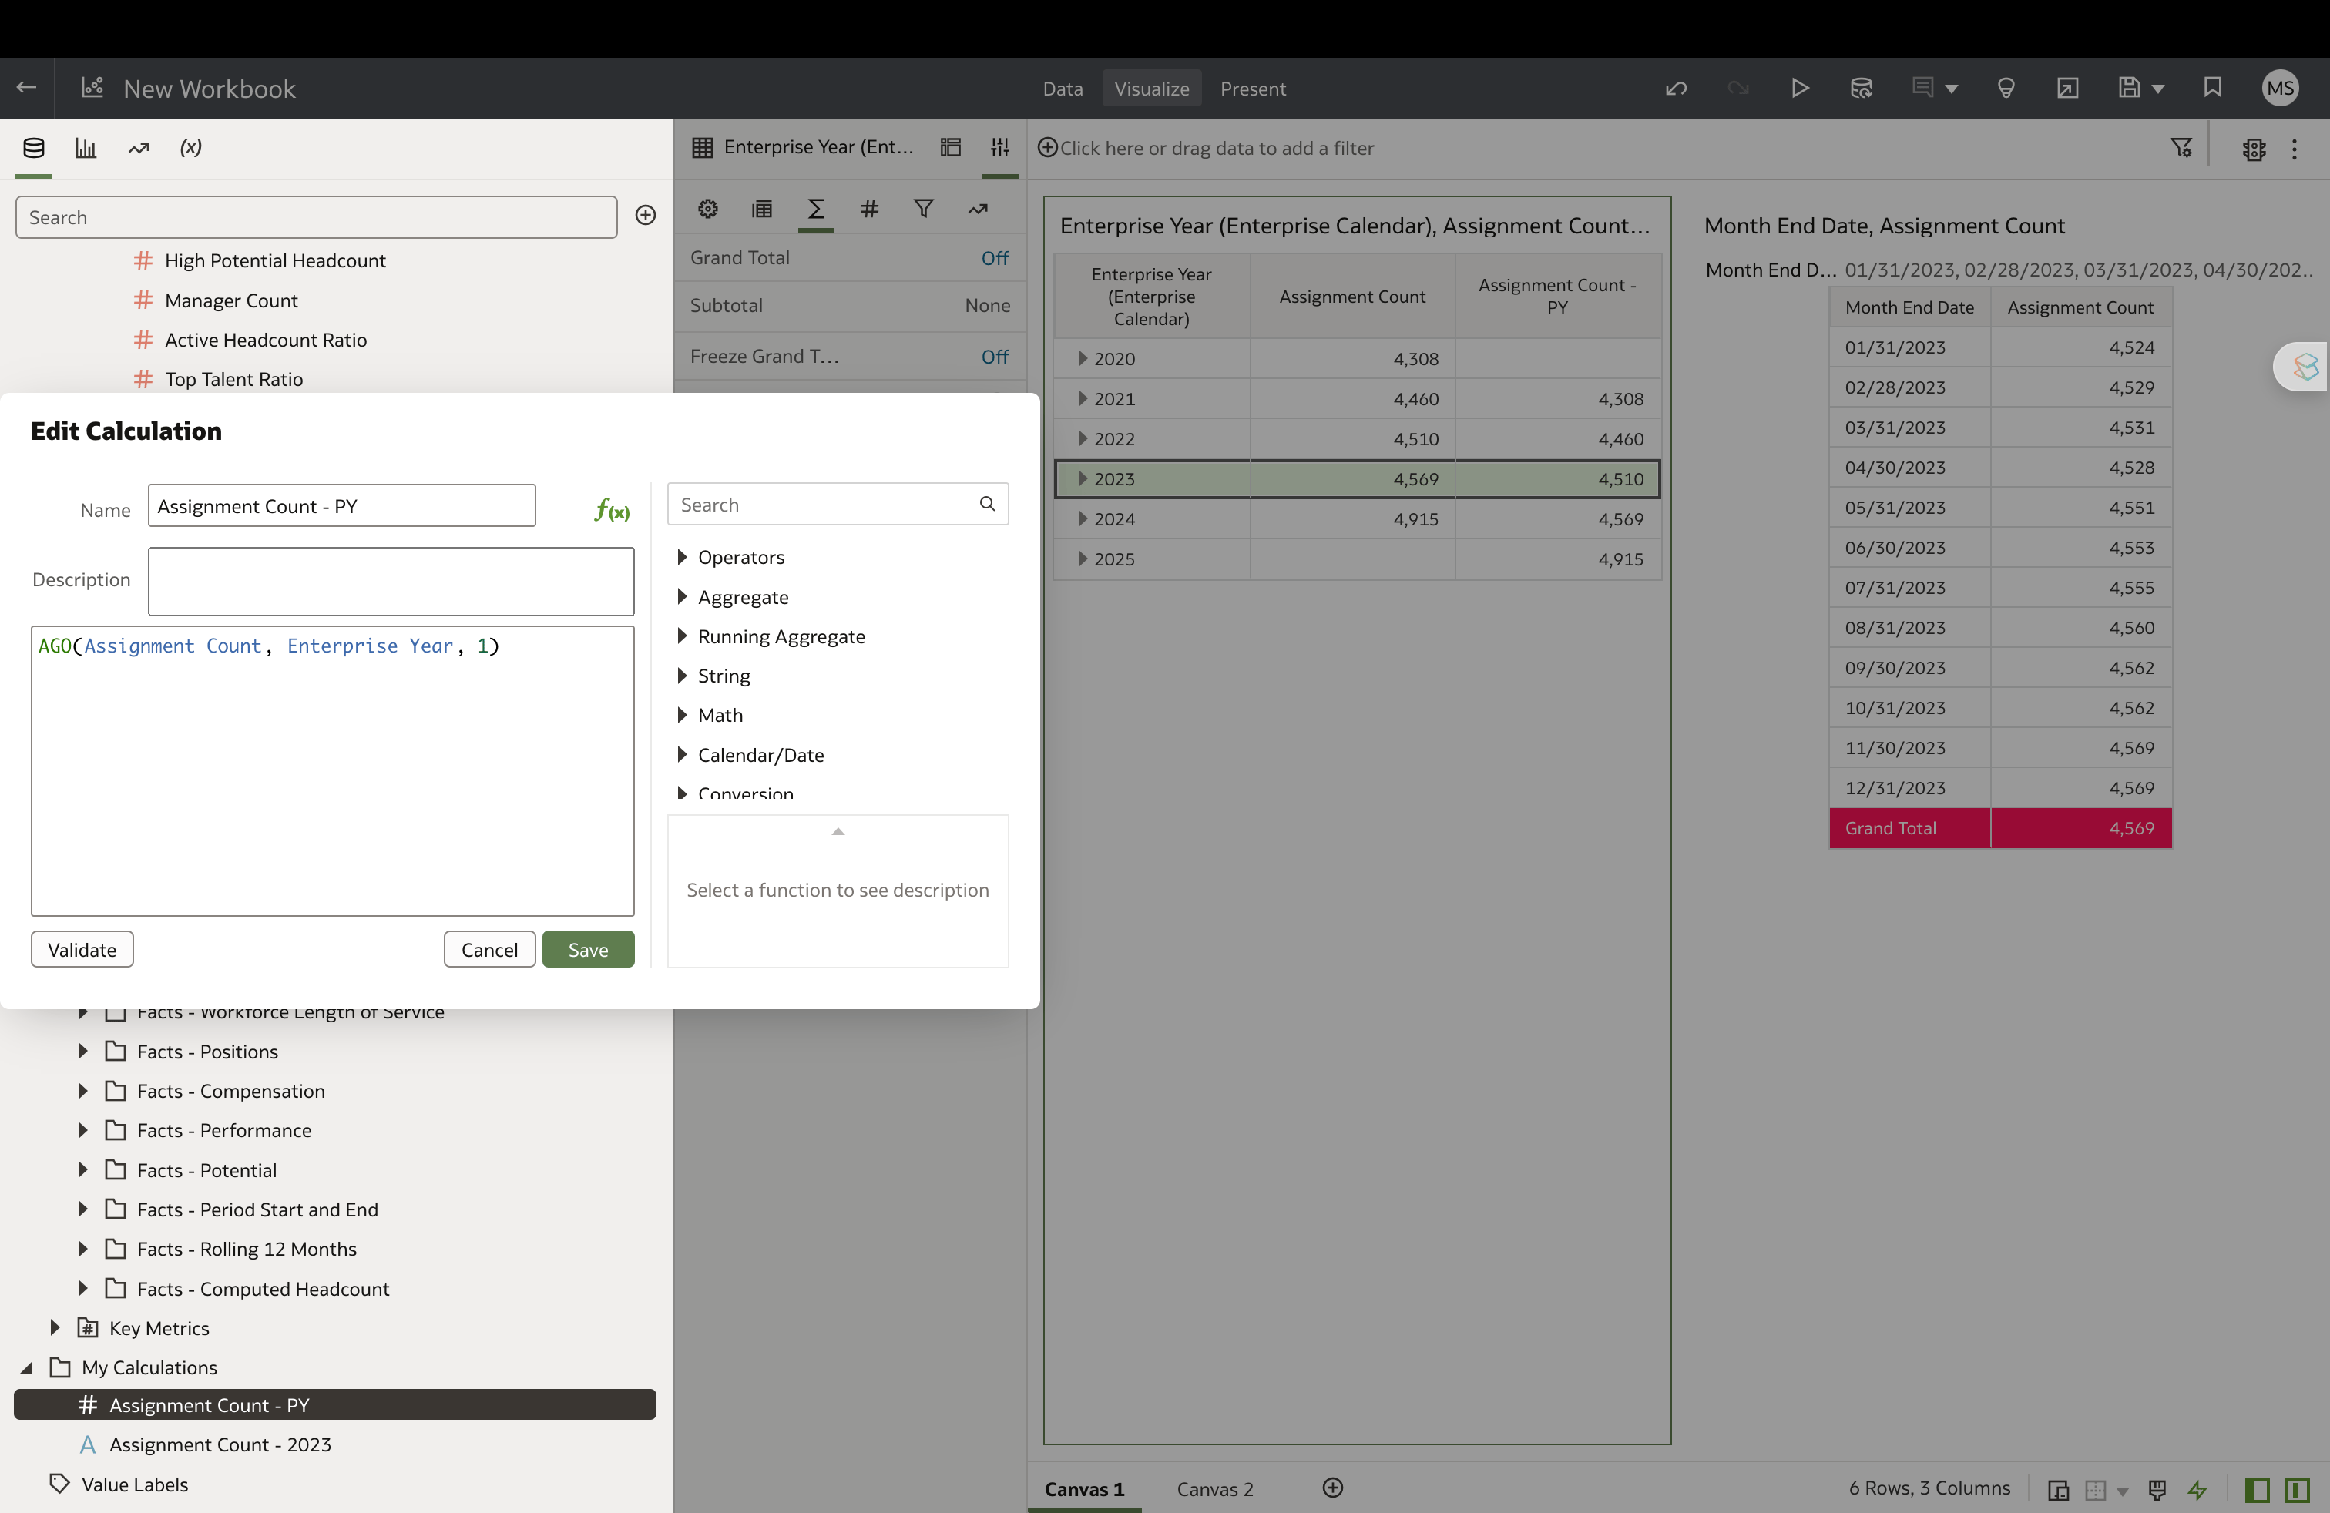Click Subtotal None value
This screenshot has height=1513, width=2330.
[x=987, y=305]
